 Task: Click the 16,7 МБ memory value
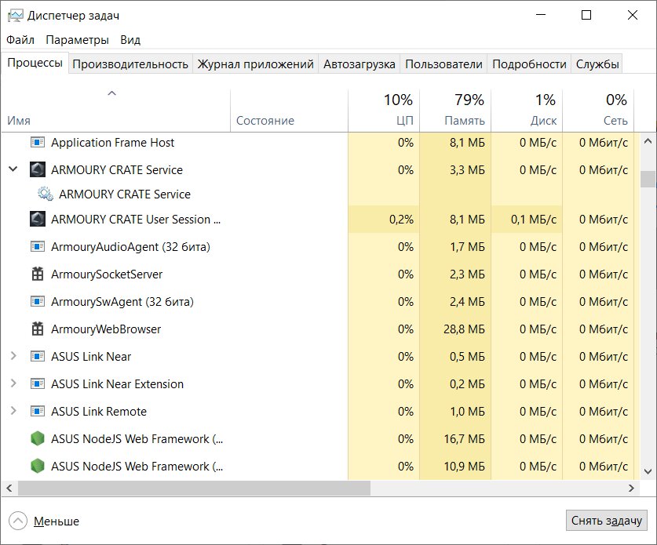(464, 438)
